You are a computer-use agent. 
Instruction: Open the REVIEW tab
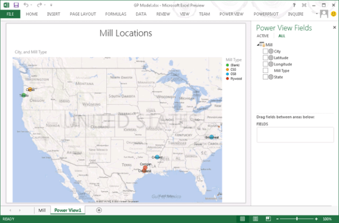pyautogui.click(x=163, y=14)
